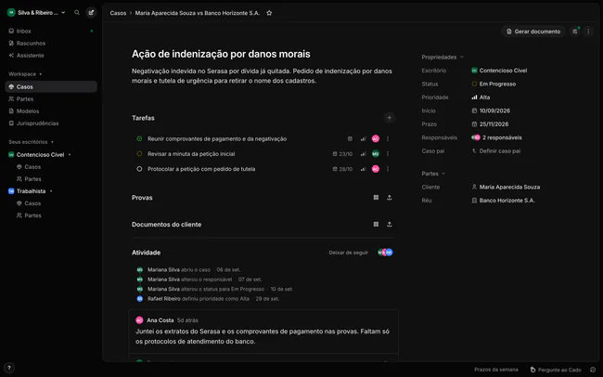603x377 pixels.
Task: Open the case options kebab menu at top right
Action: tap(588, 32)
